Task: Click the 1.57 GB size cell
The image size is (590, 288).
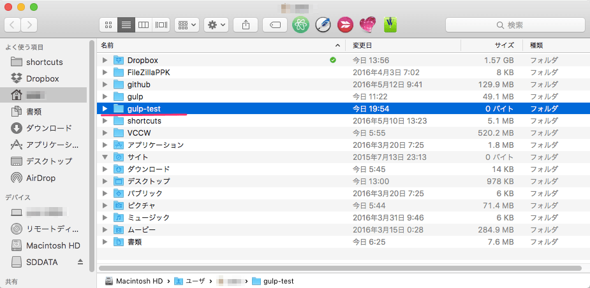Action: (x=498, y=60)
